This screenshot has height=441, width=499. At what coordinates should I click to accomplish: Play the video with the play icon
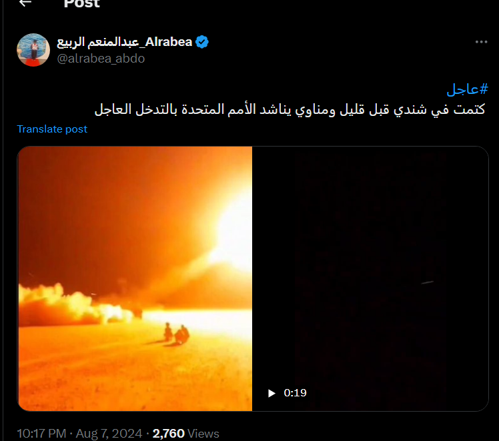[x=272, y=393]
